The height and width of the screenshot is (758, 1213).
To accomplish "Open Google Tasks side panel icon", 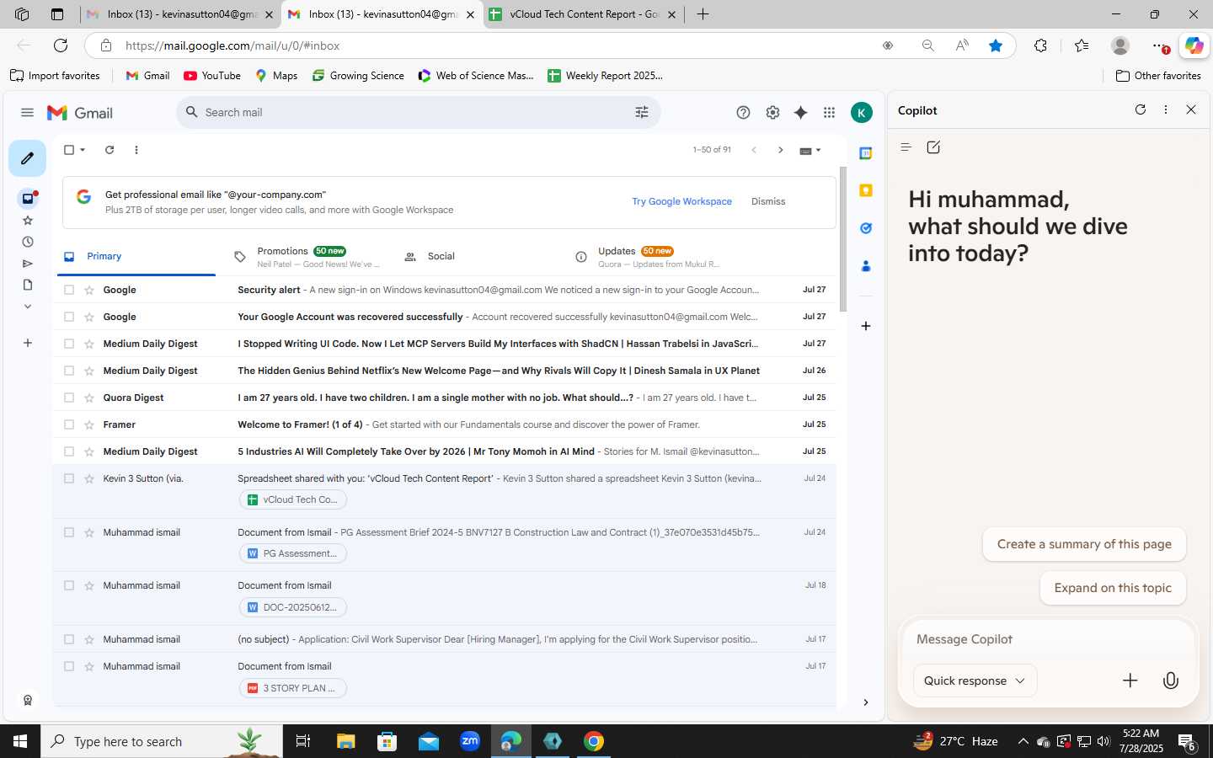I will (865, 228).
